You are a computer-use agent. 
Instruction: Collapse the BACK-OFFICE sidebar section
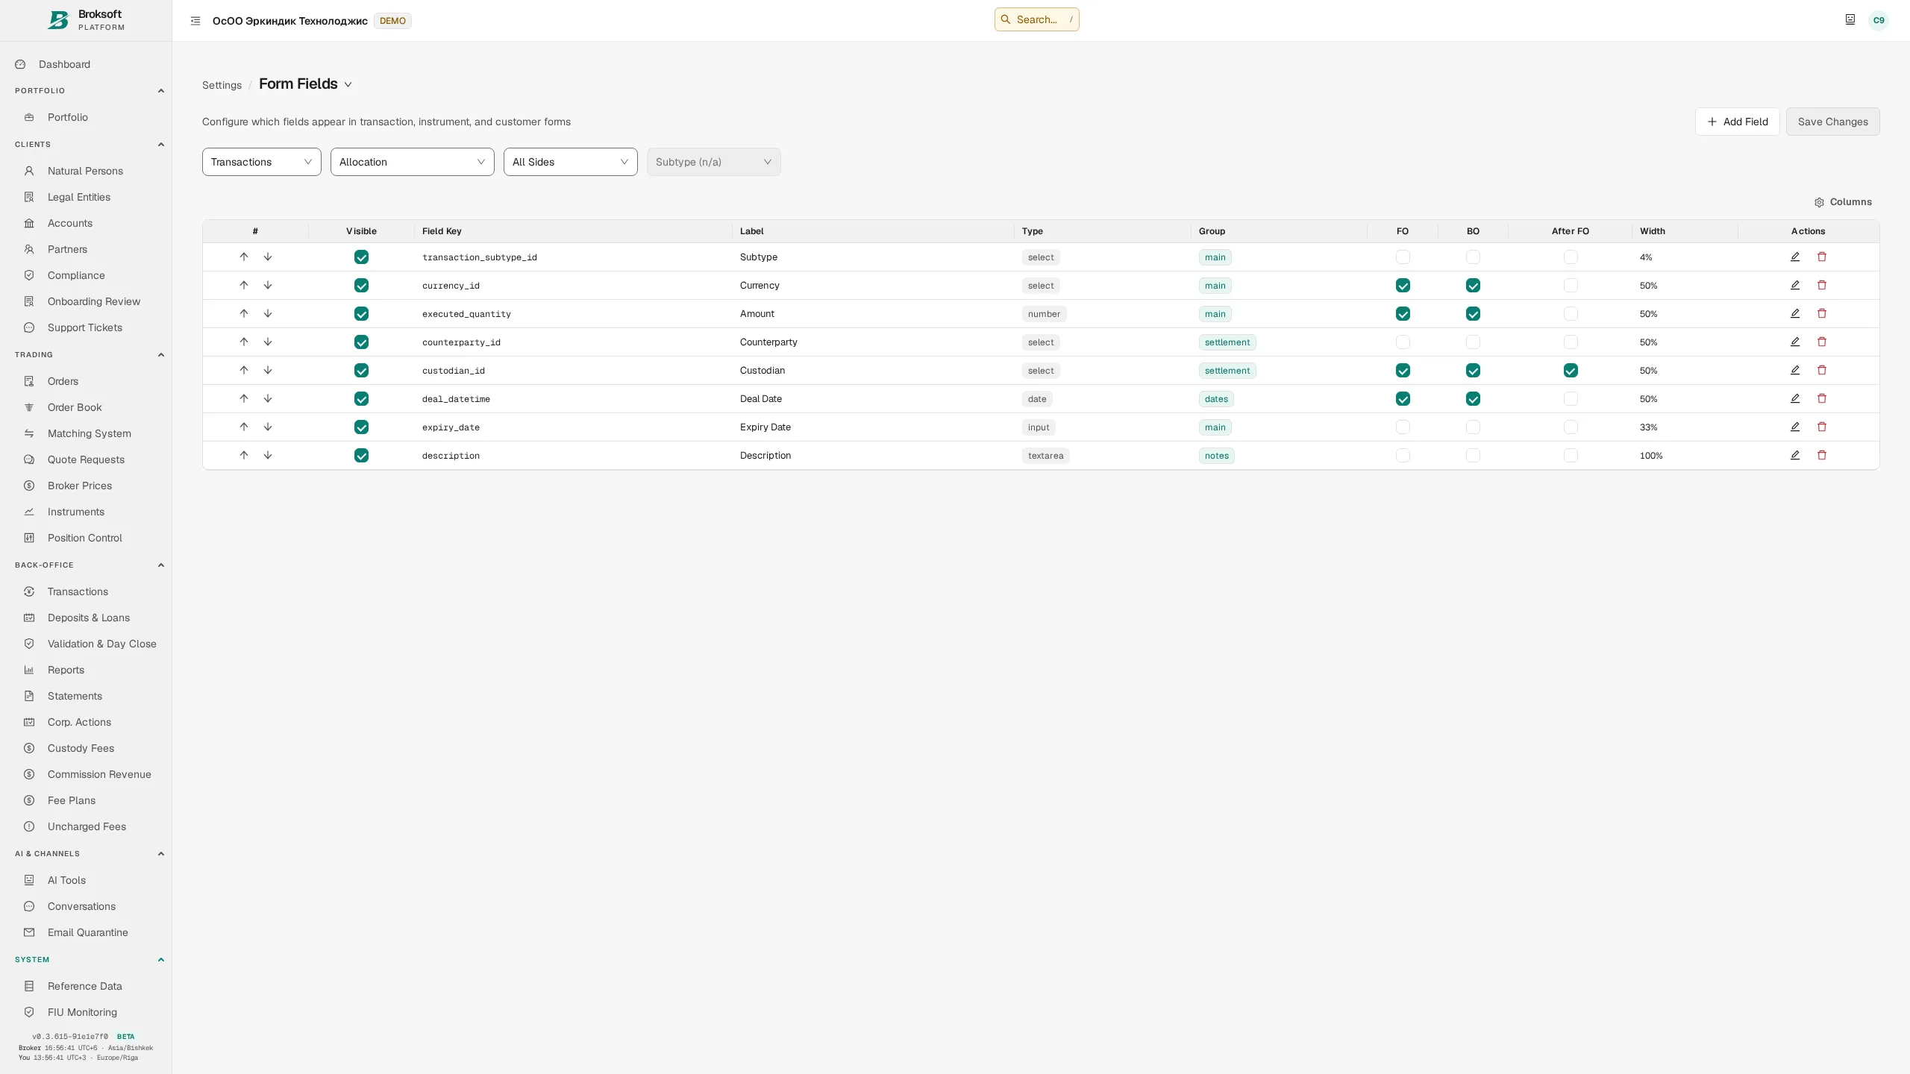160,565
